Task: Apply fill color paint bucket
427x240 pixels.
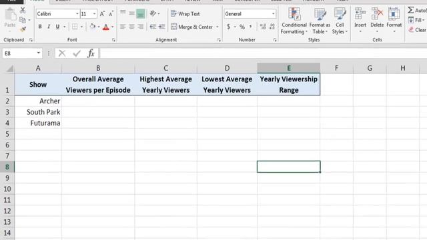Action: pos(93,27)
